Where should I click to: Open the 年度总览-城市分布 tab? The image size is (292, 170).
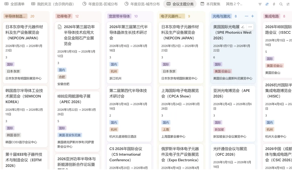click(x=142, y=4)
